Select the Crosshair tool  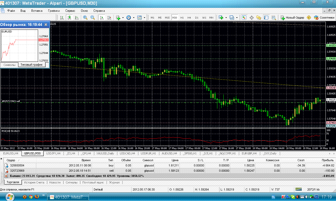point(251,18)
